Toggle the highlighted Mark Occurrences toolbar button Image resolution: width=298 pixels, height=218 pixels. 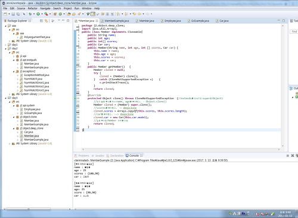pyautogui.click(x=93, y=14)
